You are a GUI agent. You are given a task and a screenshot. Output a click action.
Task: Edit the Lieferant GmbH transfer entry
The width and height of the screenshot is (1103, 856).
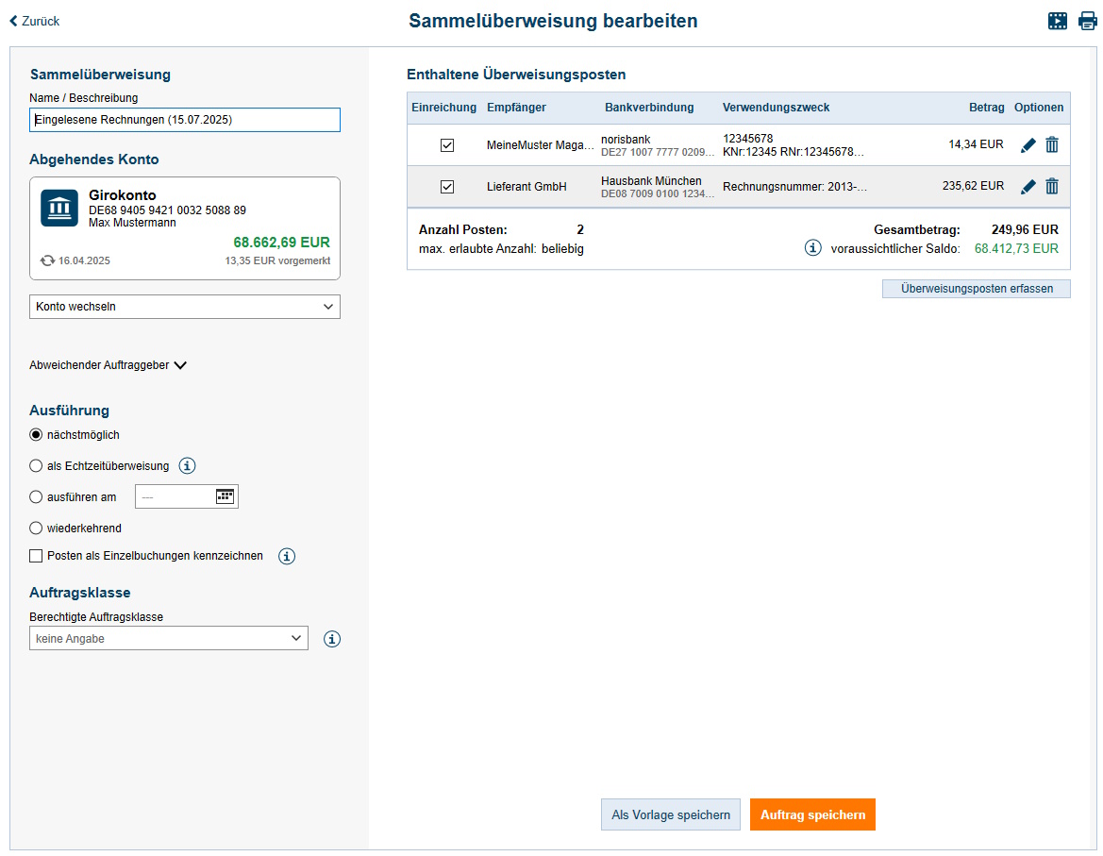pyautogui.click(x=1028, y=187)
